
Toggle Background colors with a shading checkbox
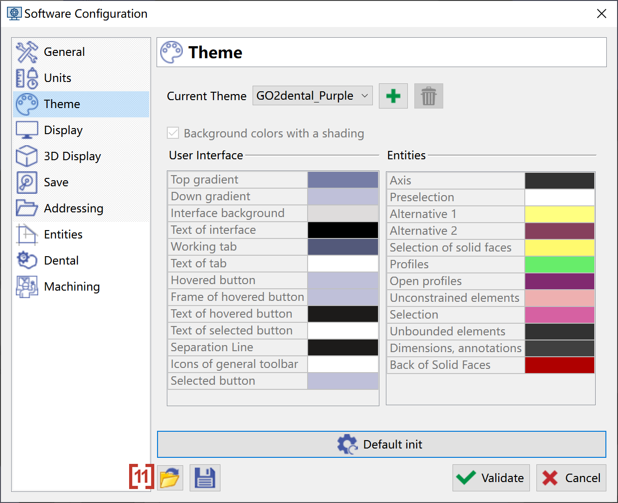[173, 133]
